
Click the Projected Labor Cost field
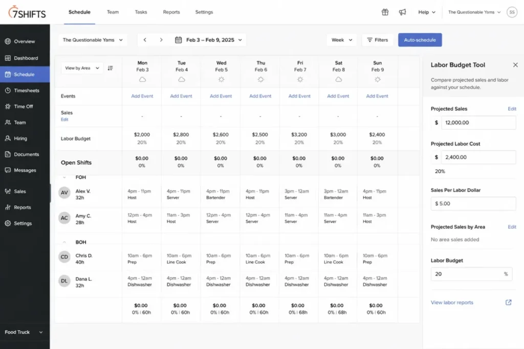[x=478, y=157]
